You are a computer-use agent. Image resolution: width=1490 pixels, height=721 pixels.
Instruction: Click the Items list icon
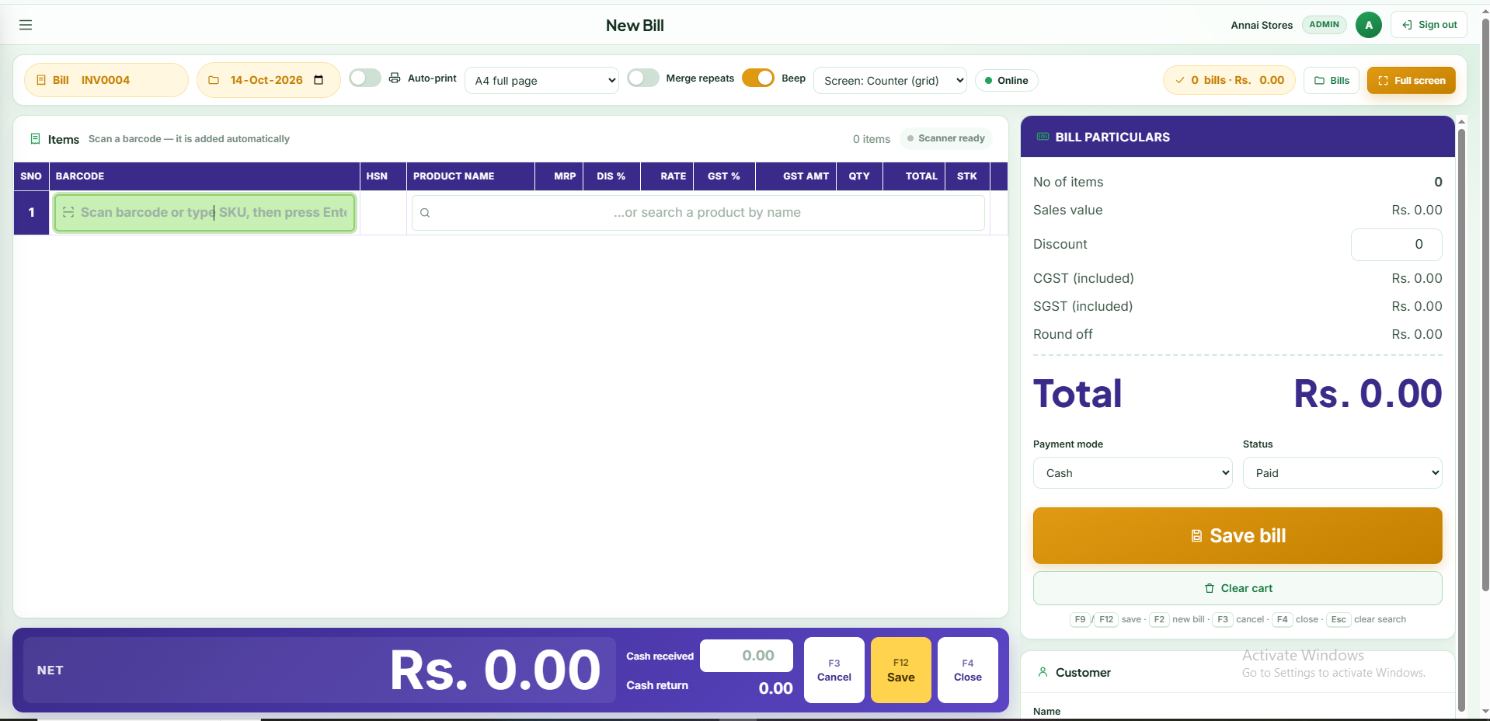[35, 139]
